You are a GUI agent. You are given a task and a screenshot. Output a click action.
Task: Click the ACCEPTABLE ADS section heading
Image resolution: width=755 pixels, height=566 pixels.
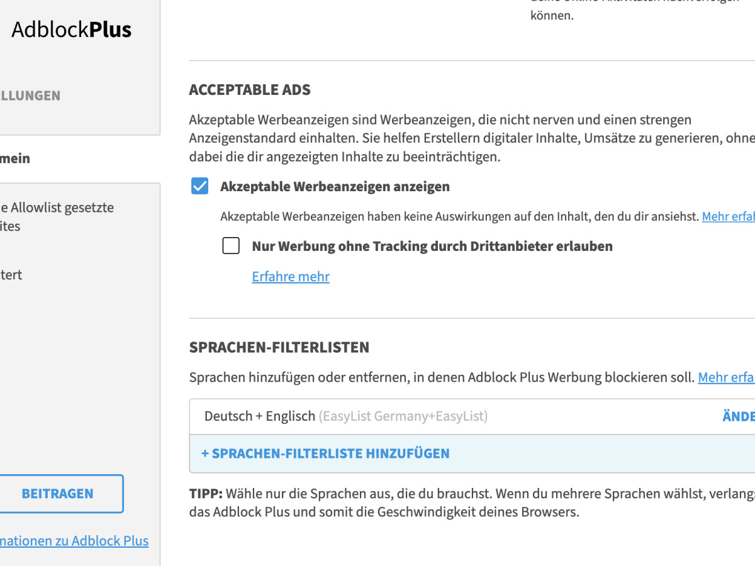[250, 89]
